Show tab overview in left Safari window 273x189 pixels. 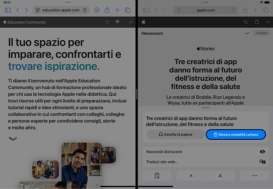(127, 10)
